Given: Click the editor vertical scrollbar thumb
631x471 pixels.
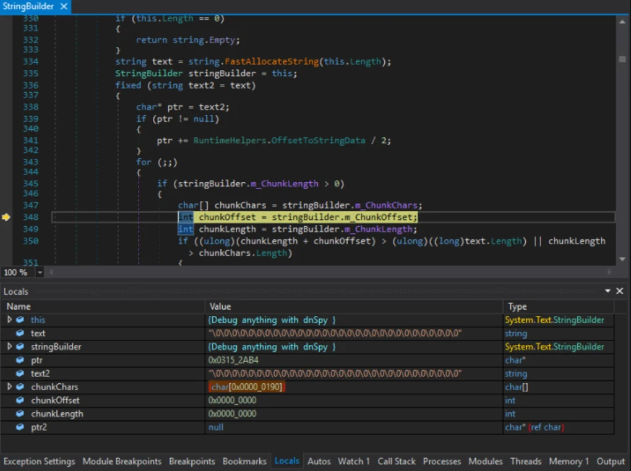Looking at the screenshot, I should (622, 59).
